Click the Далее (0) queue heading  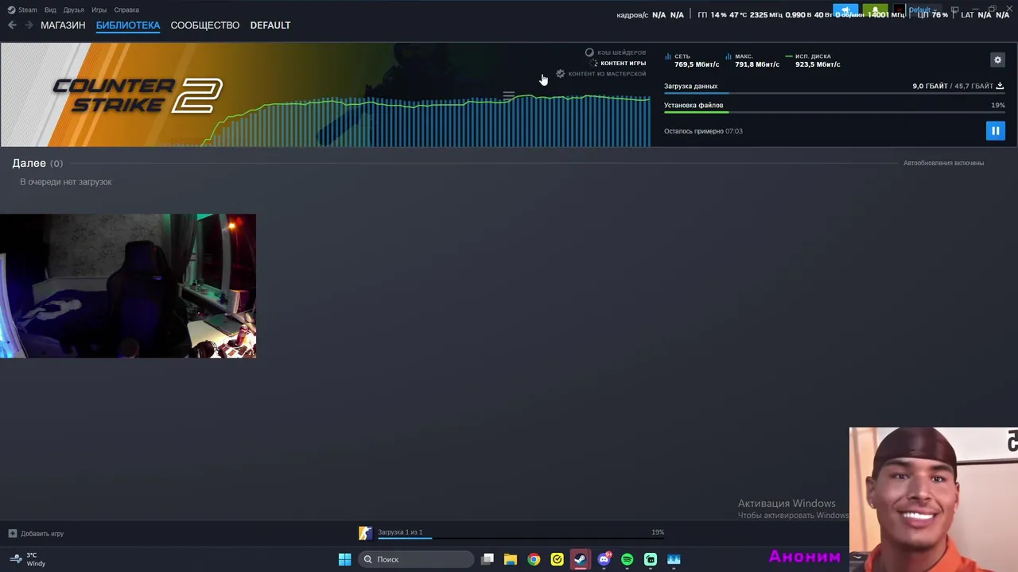click(x=37, y=163)
